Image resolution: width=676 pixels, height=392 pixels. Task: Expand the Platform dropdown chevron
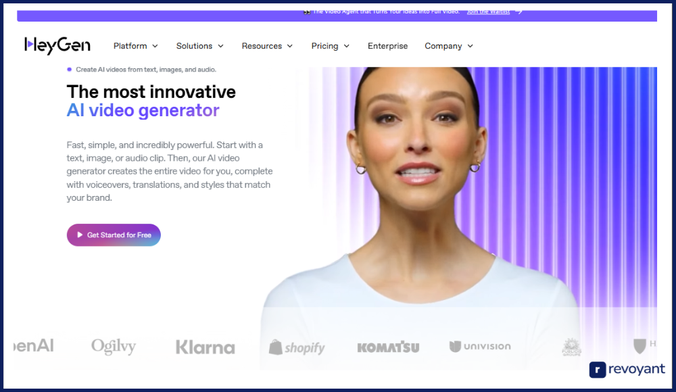coord(155,46)
